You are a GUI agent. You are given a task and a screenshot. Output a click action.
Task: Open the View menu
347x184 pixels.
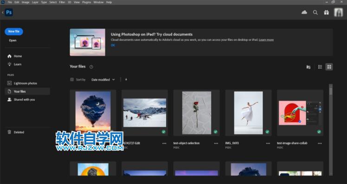point(77,2)
